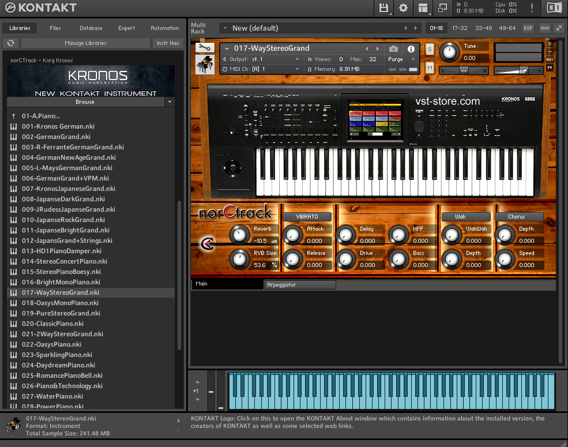Toggle Chorus effect button
The height and width of the screenshot is (447, 568).
[519, 217]
